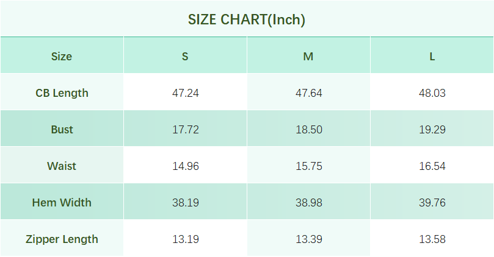Click Zipper Length value 13.19
This screenshot has height=257, width=494.
point(185,239)
